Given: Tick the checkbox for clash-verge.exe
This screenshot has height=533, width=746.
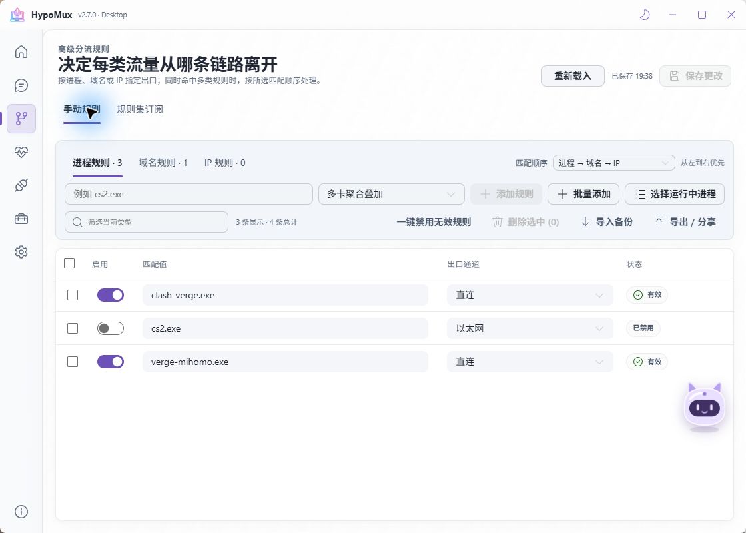Looking at the screenshot, I should (x=73, y=295).
